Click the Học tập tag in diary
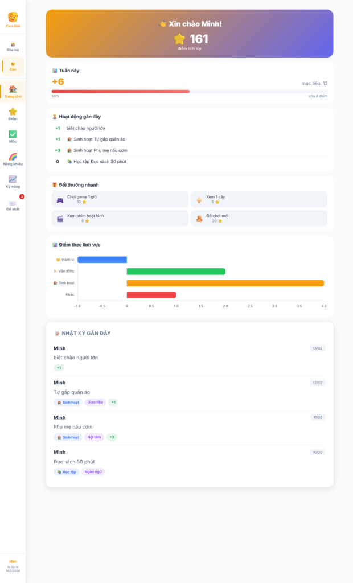Screen dimensions: 353x583 click(x=67, y=471)
